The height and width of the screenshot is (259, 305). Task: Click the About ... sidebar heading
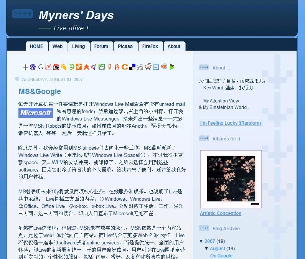(221, 68)
